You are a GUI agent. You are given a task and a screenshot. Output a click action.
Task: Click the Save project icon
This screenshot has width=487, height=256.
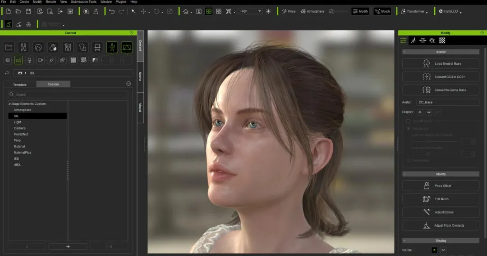28,11
